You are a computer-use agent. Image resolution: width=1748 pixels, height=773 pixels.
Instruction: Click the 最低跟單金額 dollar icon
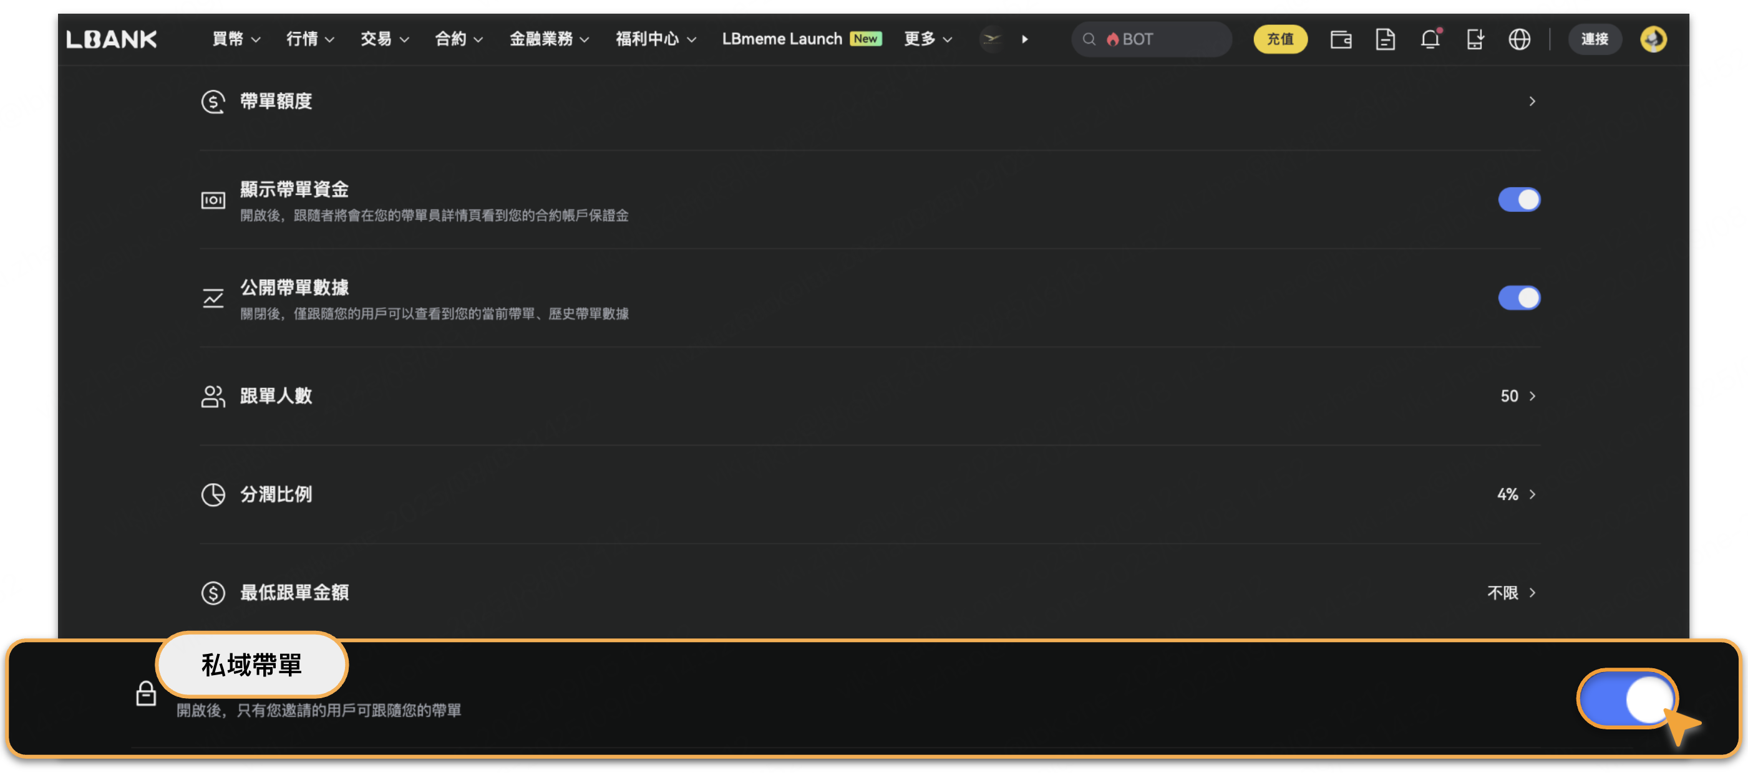(x=213, y=593)
